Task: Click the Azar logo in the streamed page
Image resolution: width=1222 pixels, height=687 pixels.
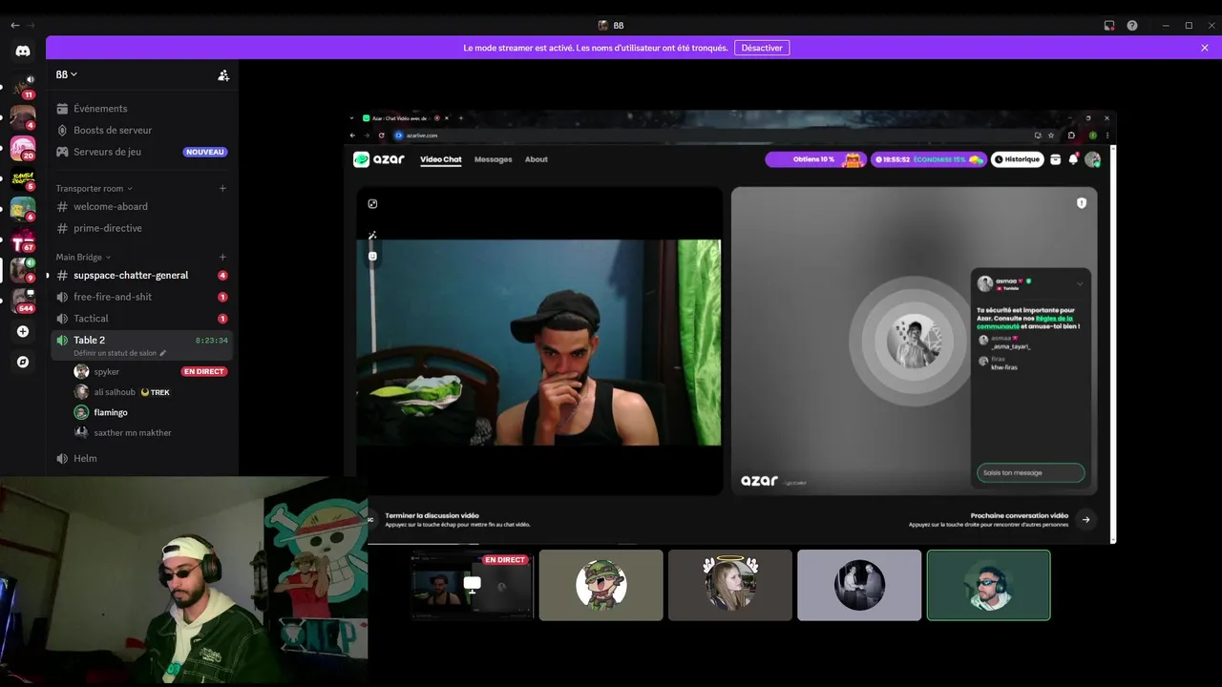Action: 379,159
